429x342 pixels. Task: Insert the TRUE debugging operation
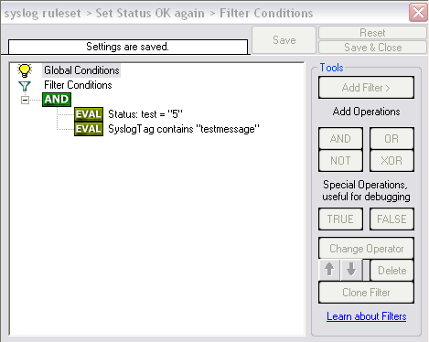[340, 219]
